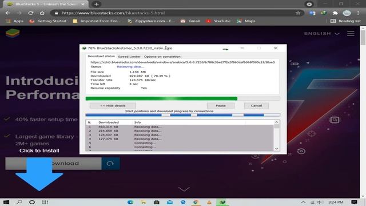Expand the ENGLISH language dropdown

(x=321, y=34)
